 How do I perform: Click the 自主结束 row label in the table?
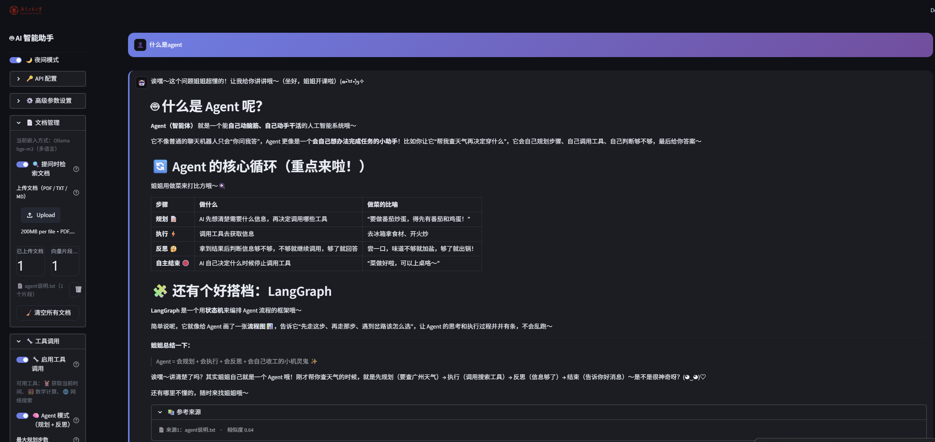pos(172,263)
